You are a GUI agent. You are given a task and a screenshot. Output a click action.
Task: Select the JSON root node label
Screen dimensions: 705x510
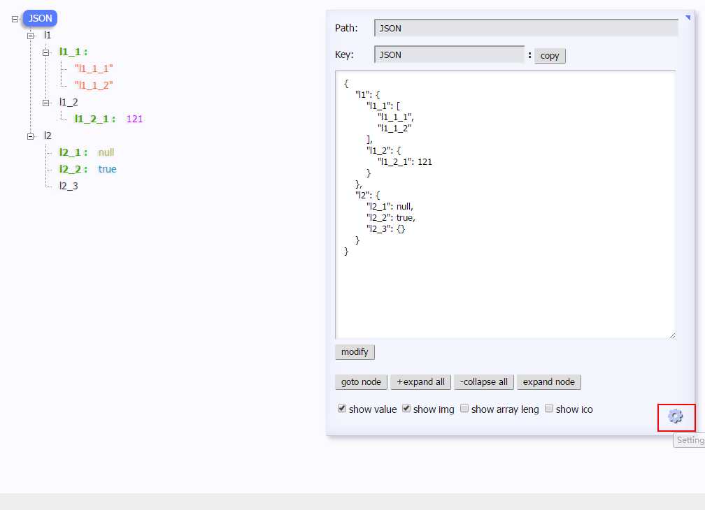coord(40,18)
